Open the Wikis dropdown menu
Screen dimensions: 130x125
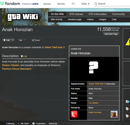point(85,4)
